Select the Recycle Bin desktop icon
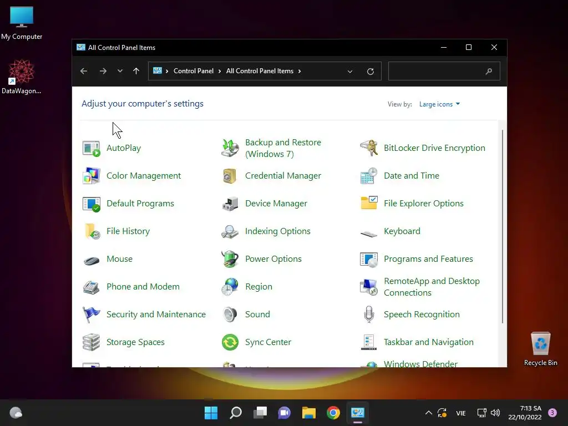 [x=540, y=349]
